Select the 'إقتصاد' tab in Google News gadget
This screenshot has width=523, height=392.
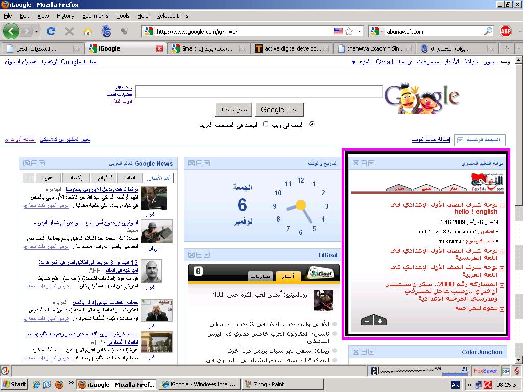tap(76, 178)
